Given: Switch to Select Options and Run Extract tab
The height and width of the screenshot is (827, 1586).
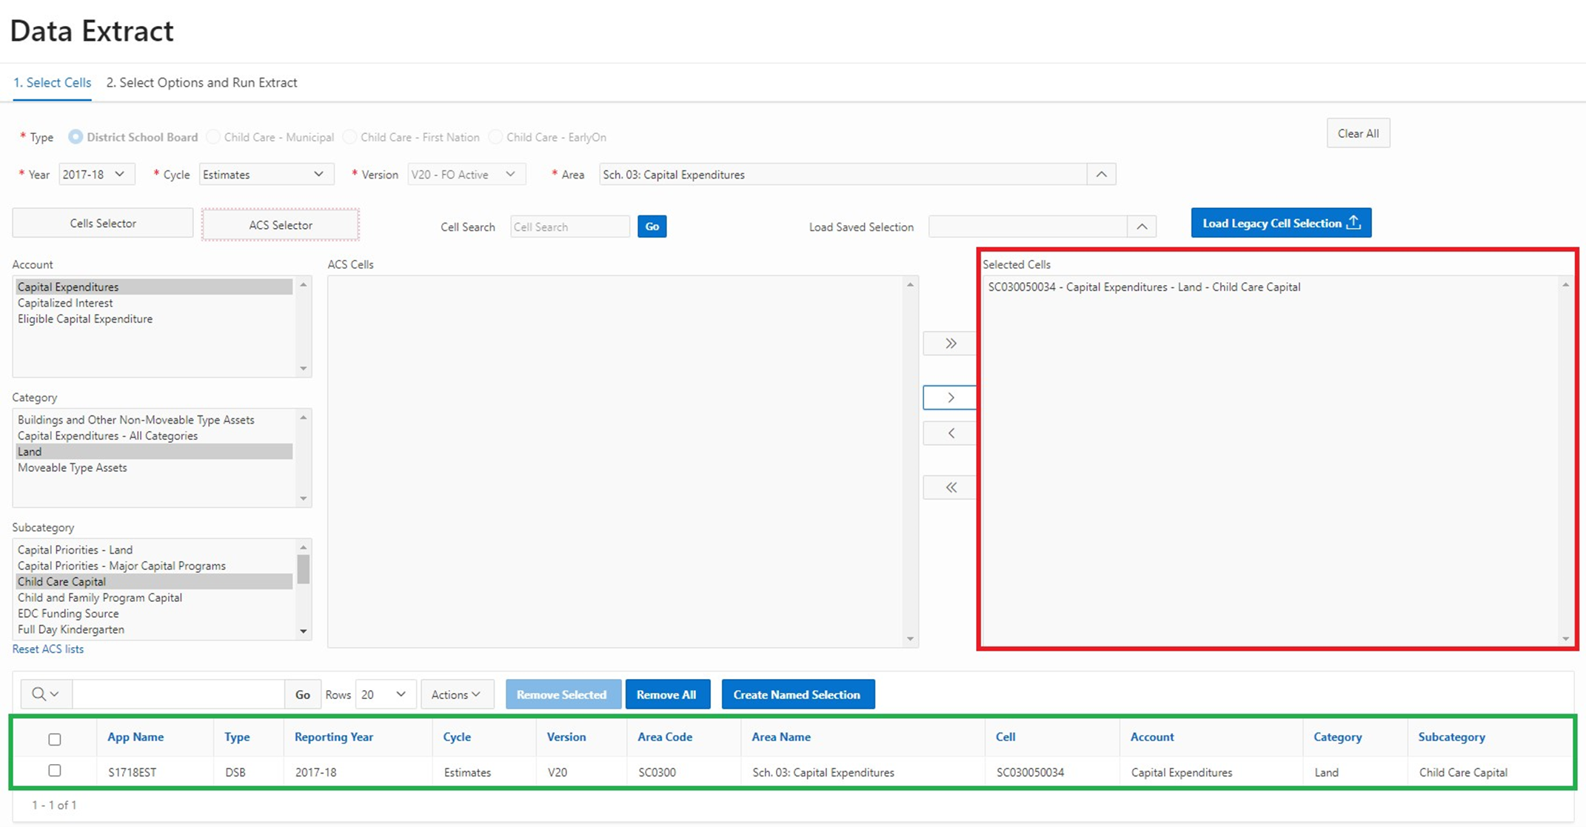Looking at the screenshot, I should click(x=201, y=83).
